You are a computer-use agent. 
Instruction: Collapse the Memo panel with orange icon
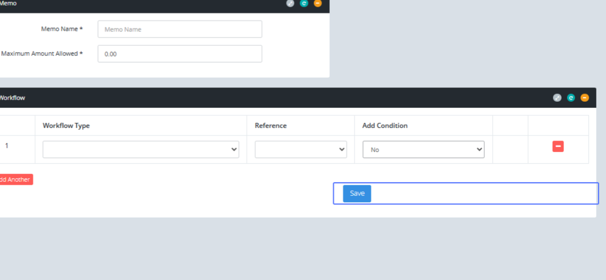tap(317, 3)
